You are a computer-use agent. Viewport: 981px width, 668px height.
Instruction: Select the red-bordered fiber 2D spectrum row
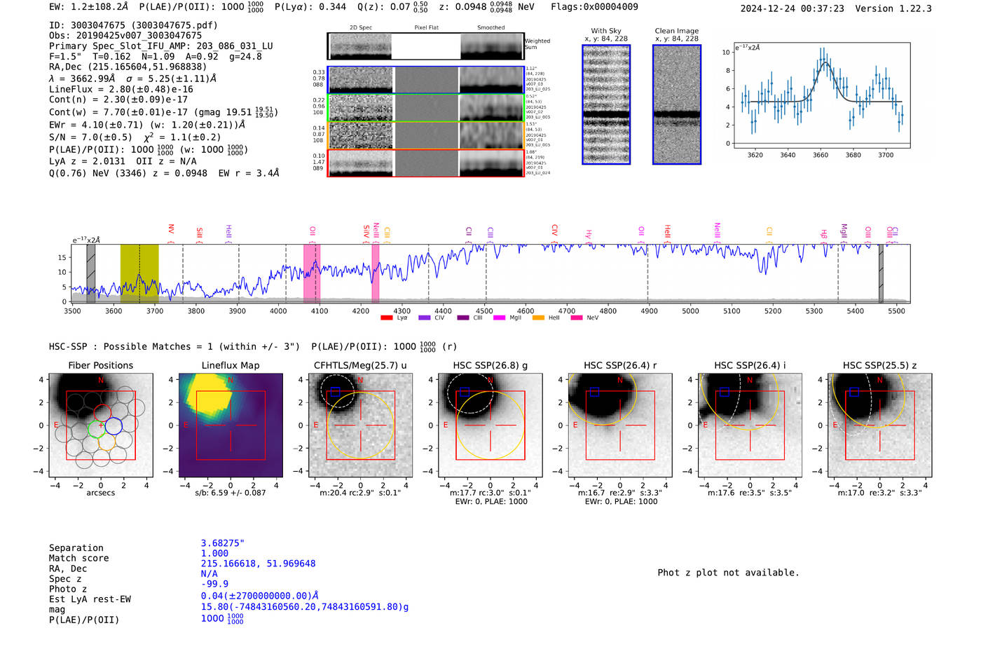coord(425,163)
